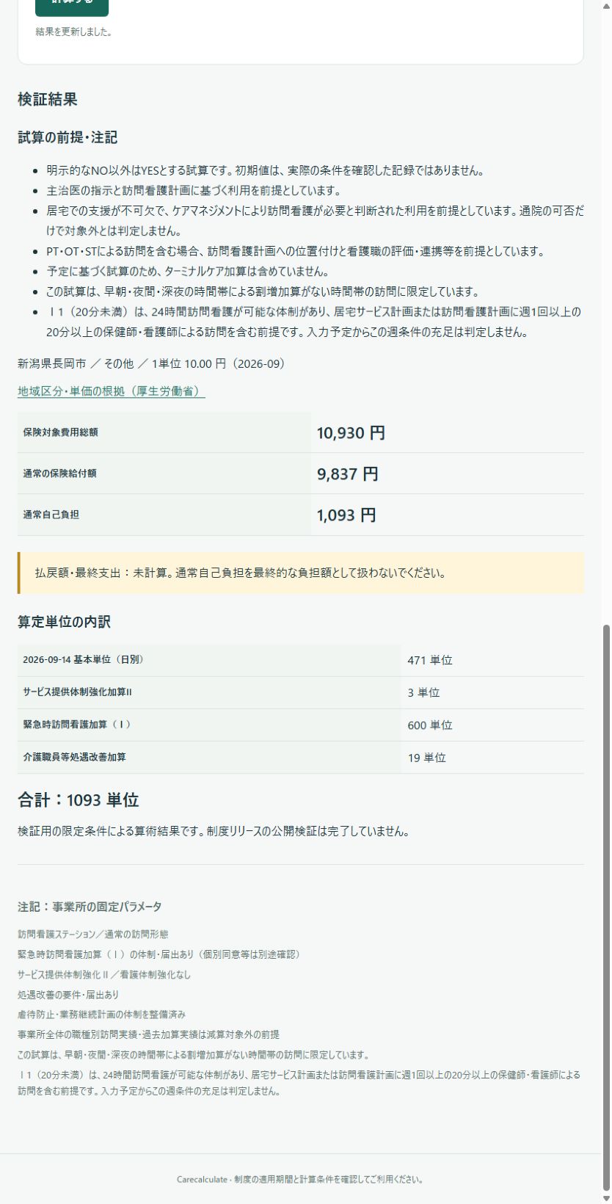The width and height of the screenshot is (612, 1204).
Task: Select the 3 単位 value
Action: point(423,692)
